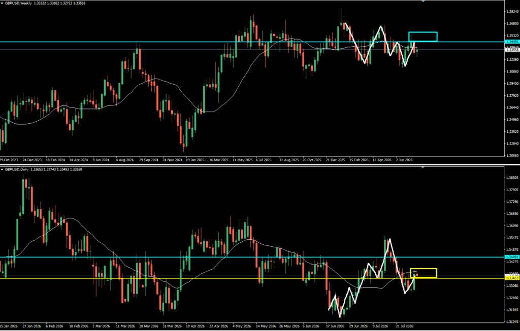
Task: Select the cyan rectangle on the weekly chart
Action: pyautogui.click(x=423, y=36)
